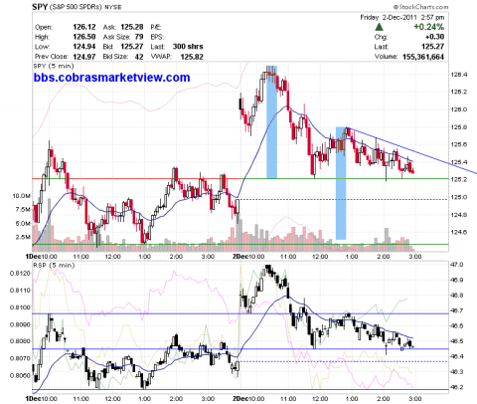Click the 1Dec10:00 marker on RSP time axis

tap(42, 398)
